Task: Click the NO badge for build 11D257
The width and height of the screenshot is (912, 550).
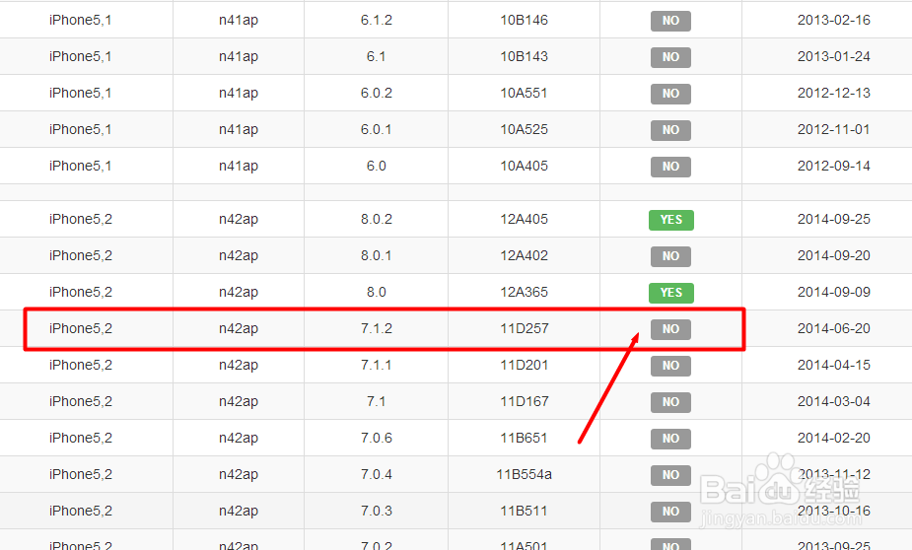Action: [670, 329]
